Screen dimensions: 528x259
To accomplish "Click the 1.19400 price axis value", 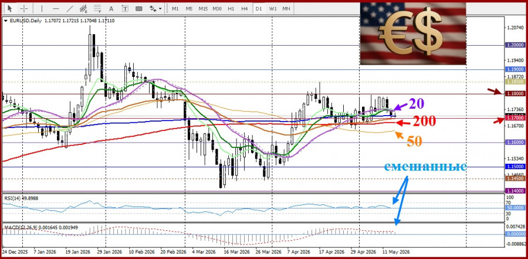I will 516,60.
